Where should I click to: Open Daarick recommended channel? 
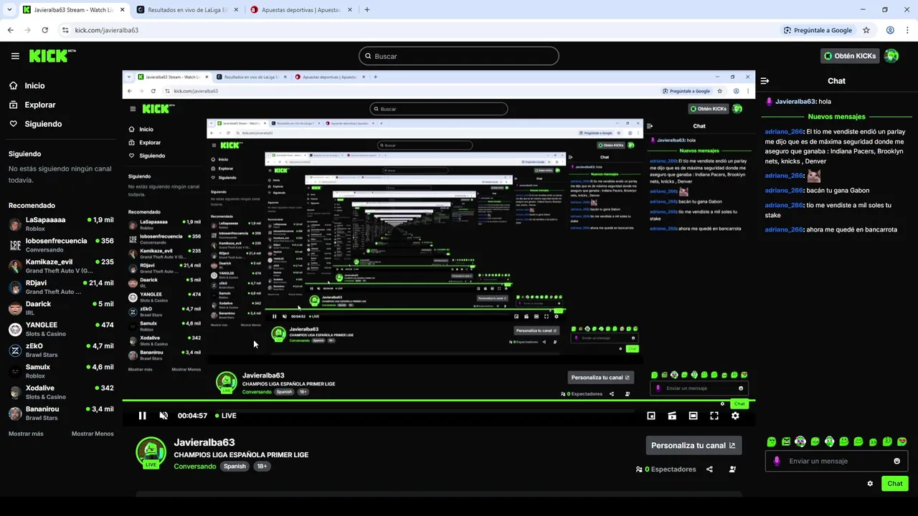pos(61,307)
